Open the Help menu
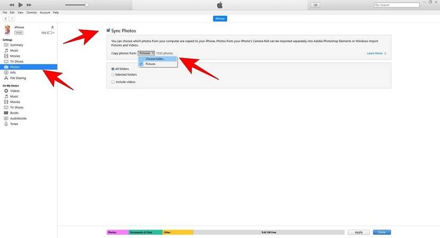 tap(56, 12)
